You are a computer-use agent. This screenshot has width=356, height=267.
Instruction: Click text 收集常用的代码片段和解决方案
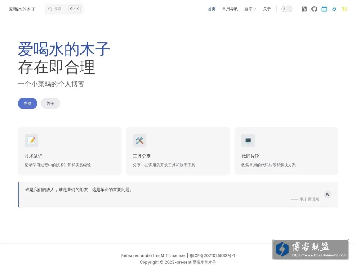coord(268,165)
